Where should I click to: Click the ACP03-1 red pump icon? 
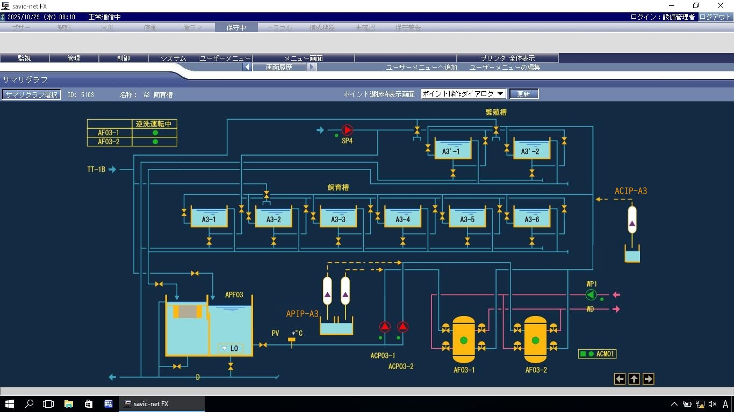pyautogui.click(x=385, y=327)
